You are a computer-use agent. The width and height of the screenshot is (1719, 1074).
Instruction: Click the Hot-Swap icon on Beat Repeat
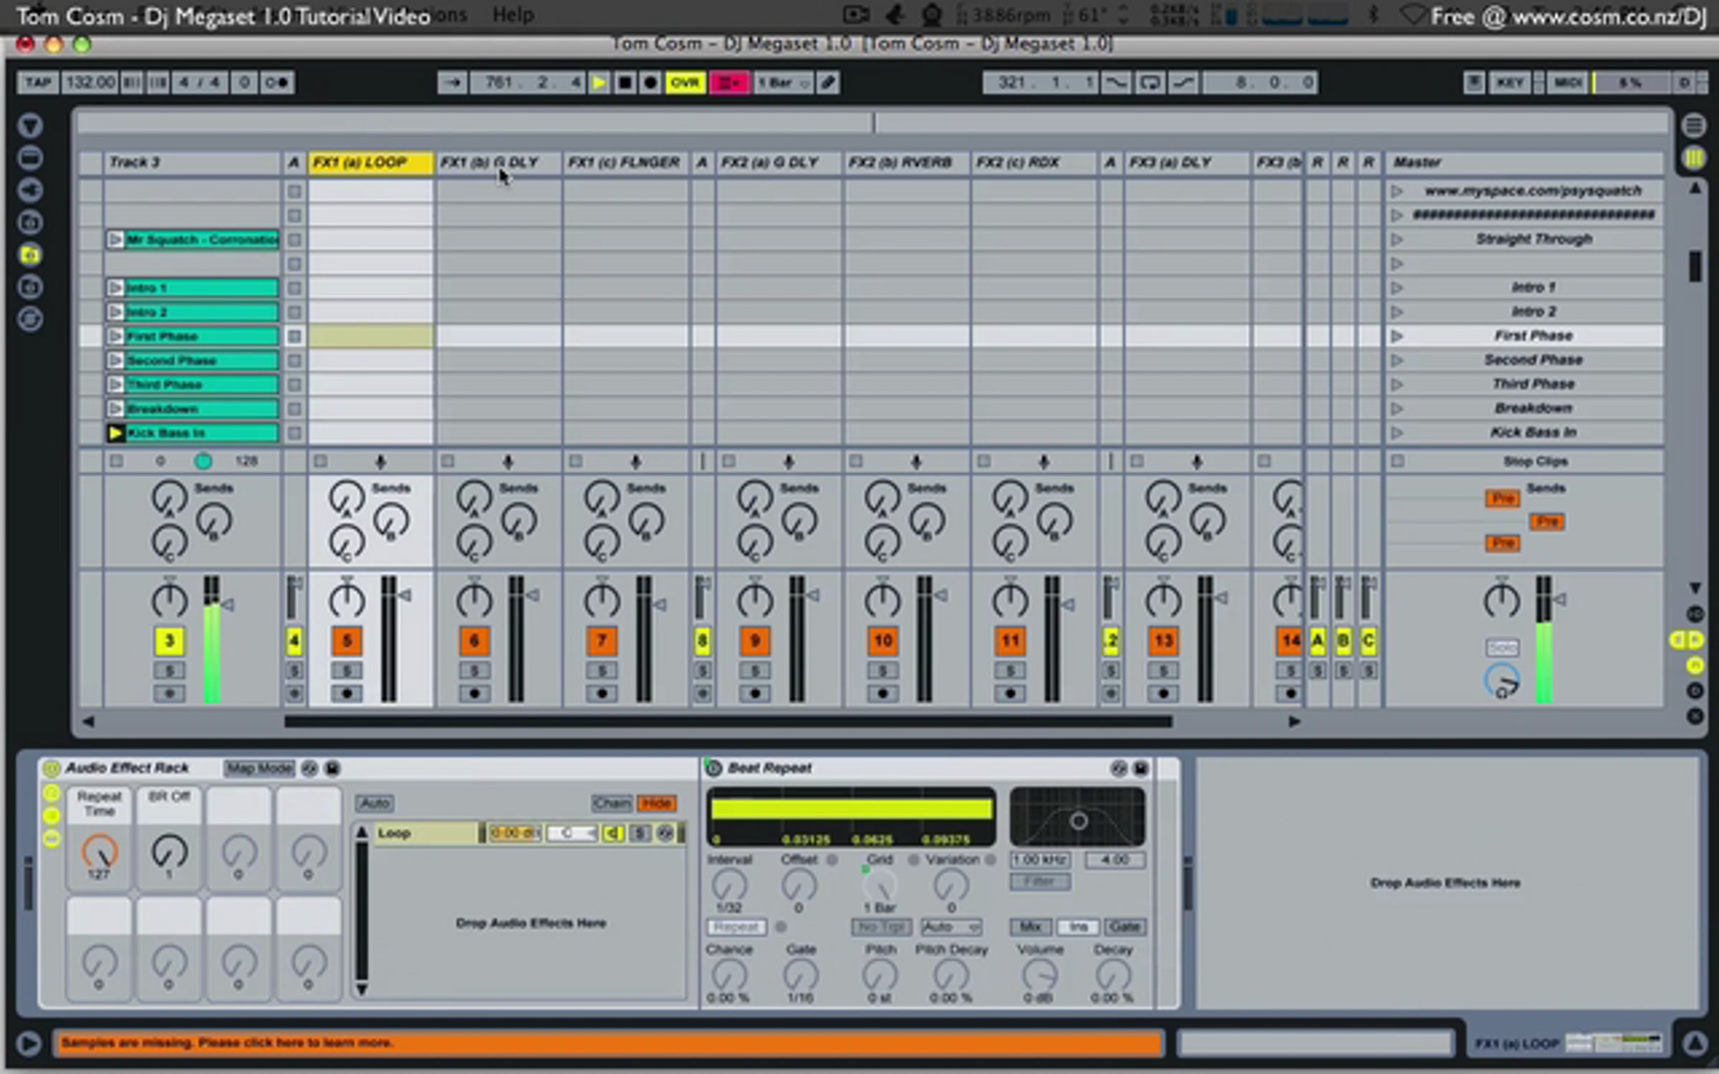[x=1118, y=768]
